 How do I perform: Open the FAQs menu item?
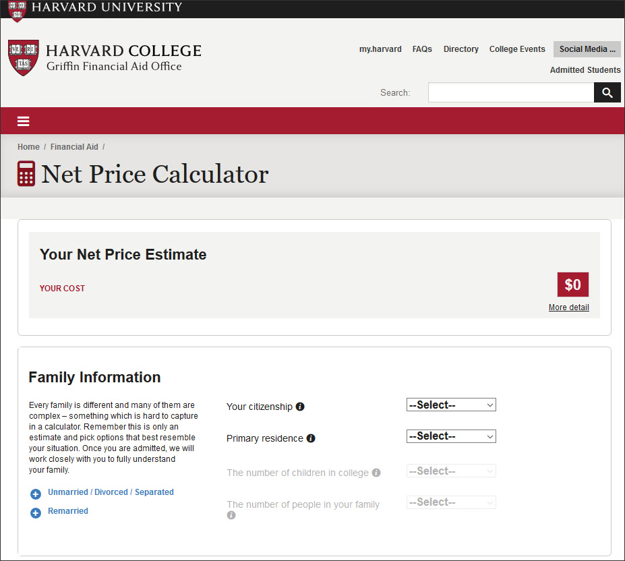pyautogui.click(x=422, y=49)
